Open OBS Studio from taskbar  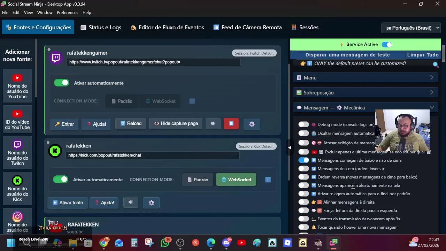point(180,243)
